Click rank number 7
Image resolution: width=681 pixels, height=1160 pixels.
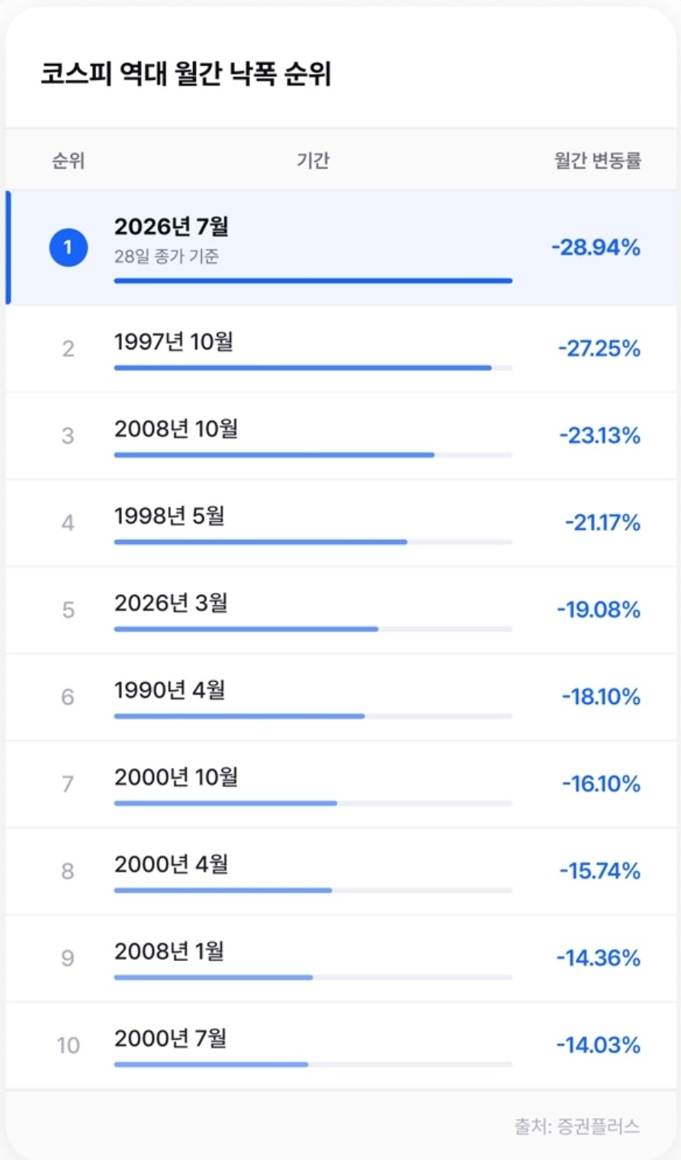[68, 784]
